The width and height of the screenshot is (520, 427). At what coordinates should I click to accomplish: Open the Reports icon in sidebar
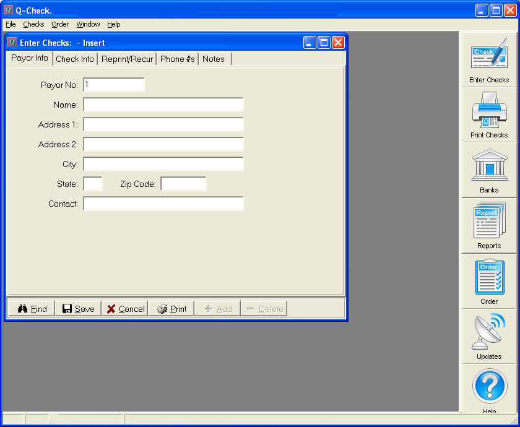(x=489, y=226)
